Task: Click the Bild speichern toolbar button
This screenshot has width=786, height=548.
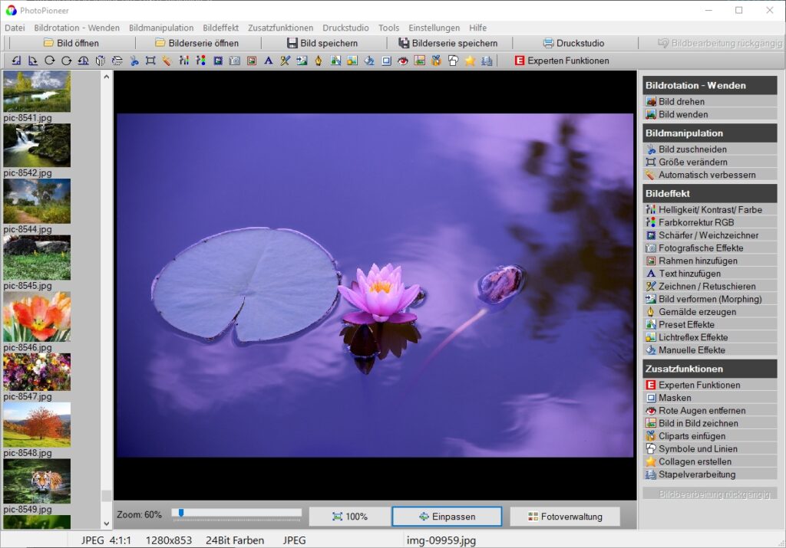Action: click(x=322, y=43)
